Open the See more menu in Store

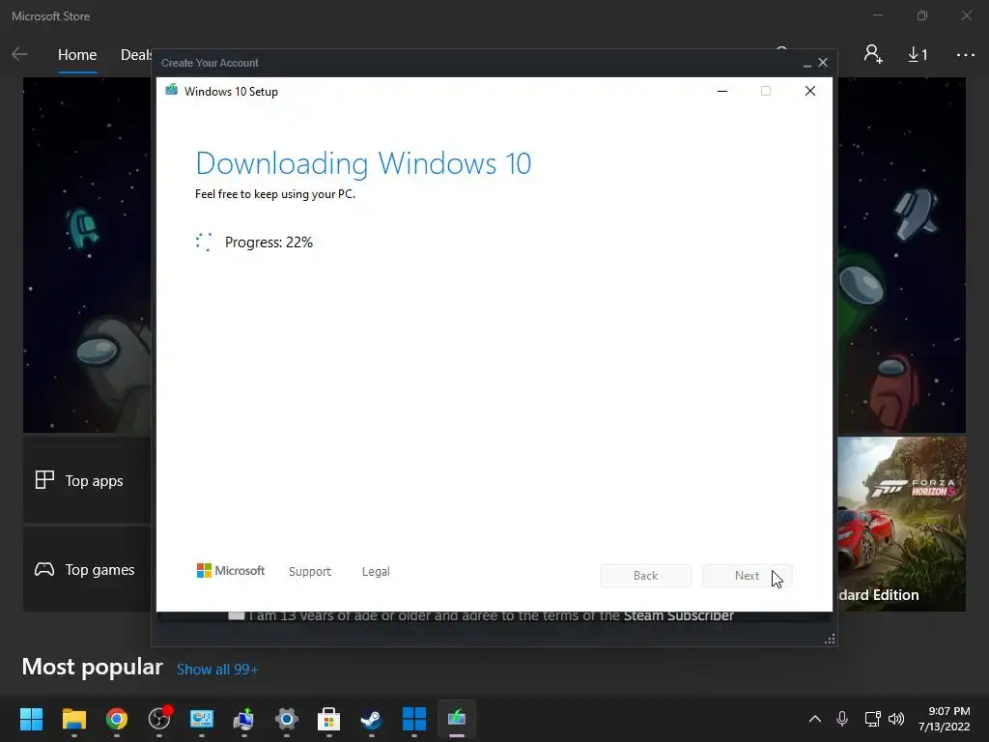pos(966,55)
